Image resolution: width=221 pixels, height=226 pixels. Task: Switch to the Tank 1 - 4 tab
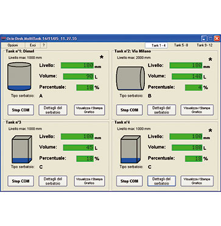click(156, 45)
